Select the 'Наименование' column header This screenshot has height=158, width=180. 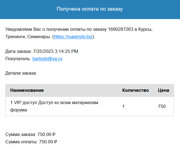[27, 90]
